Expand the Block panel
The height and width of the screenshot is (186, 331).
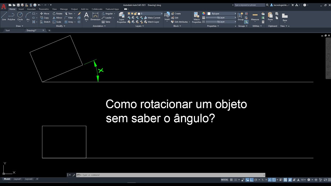point(177,26)
